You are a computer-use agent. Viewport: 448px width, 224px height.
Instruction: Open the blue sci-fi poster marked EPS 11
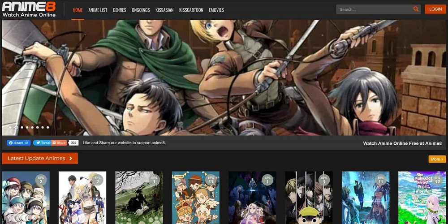pyautogui.click(x=366, y=198)
